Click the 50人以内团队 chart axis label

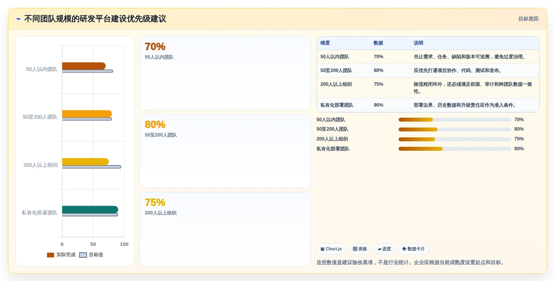pyautogui.click(x=42, y=69)
